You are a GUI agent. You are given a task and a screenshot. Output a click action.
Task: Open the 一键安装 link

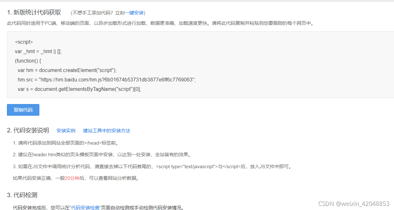click(134, 13)
